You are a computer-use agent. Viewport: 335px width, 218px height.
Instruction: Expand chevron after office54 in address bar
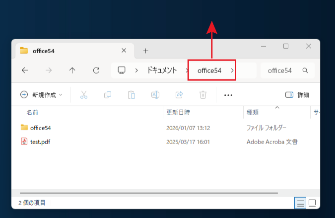click(232, 71)
